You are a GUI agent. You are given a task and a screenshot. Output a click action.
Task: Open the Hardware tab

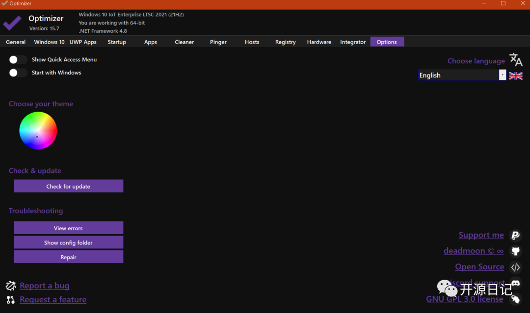click(x=319, y=42)
